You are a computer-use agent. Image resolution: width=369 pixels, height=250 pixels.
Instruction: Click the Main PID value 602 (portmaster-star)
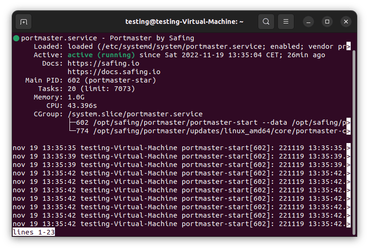pos(112,80)
